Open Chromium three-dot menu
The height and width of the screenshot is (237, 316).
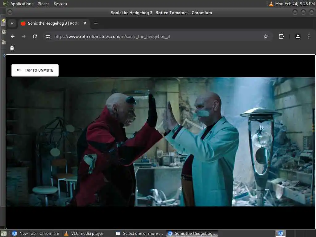[309, 36]
